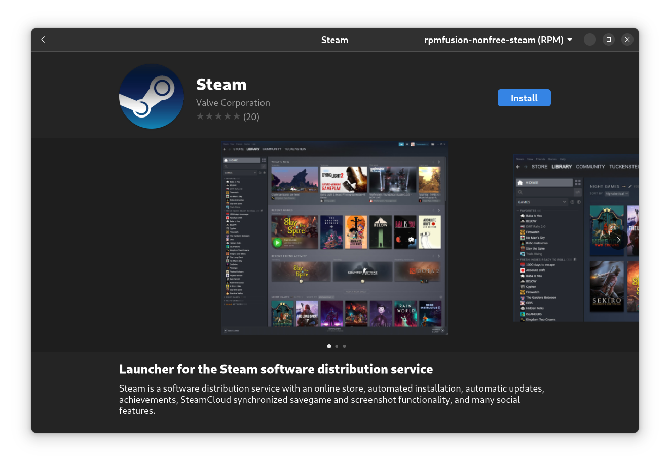Screen dimensions: 670x467
Task: Open reviews via the (20) rating count
Action: tap(251, 116)
